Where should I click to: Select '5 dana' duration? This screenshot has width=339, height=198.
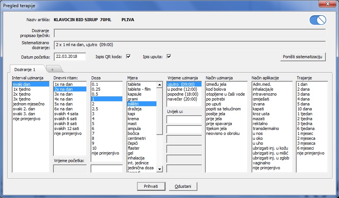coord(312,104)
